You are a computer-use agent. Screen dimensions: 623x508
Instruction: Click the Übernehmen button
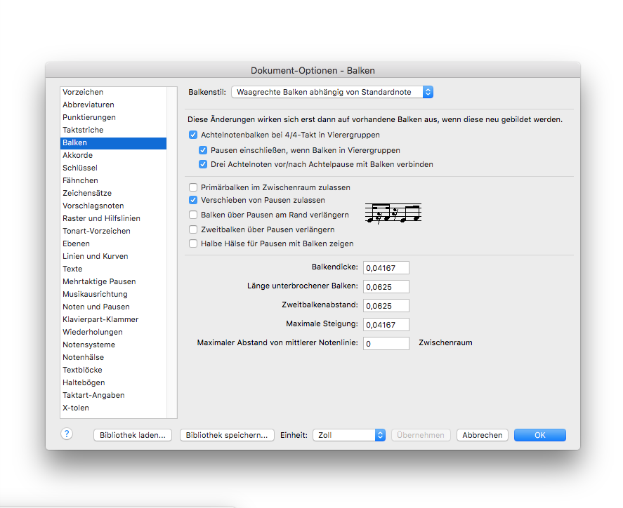pyautogui.click(x=421, y=435)
